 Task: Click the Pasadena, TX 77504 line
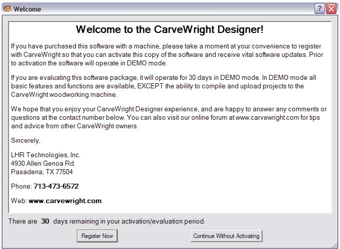[x=42, y=172]
